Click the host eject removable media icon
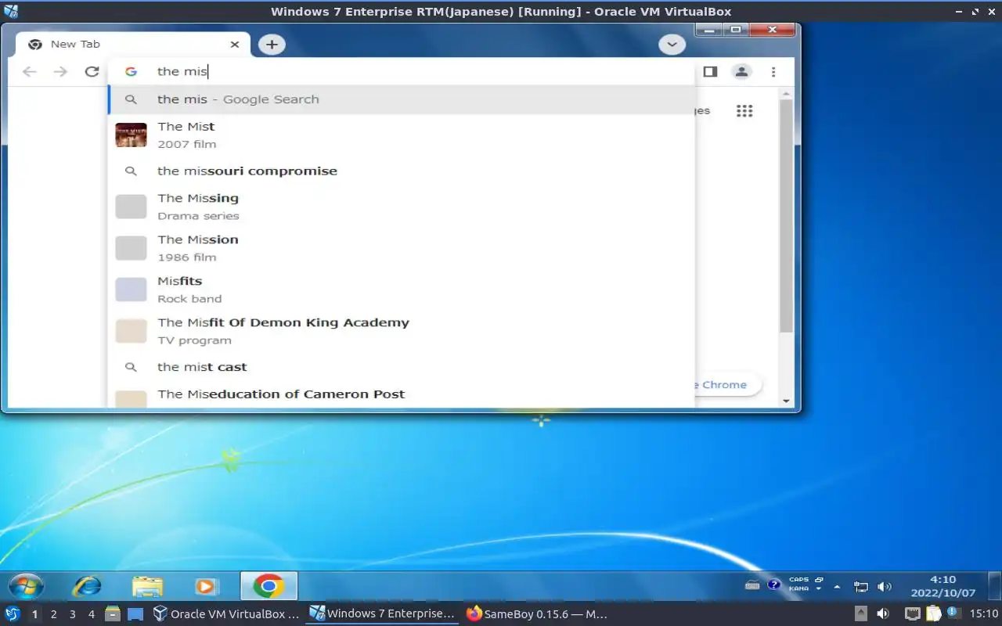The image size is (1002, 626). (860, 614)
